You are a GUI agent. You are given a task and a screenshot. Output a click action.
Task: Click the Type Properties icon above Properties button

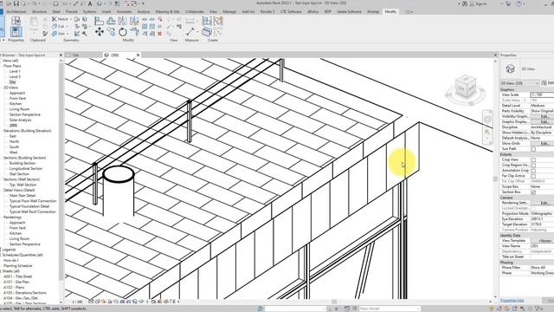[16, 21]
